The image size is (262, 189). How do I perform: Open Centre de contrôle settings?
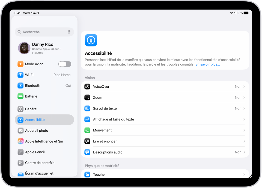44,163
